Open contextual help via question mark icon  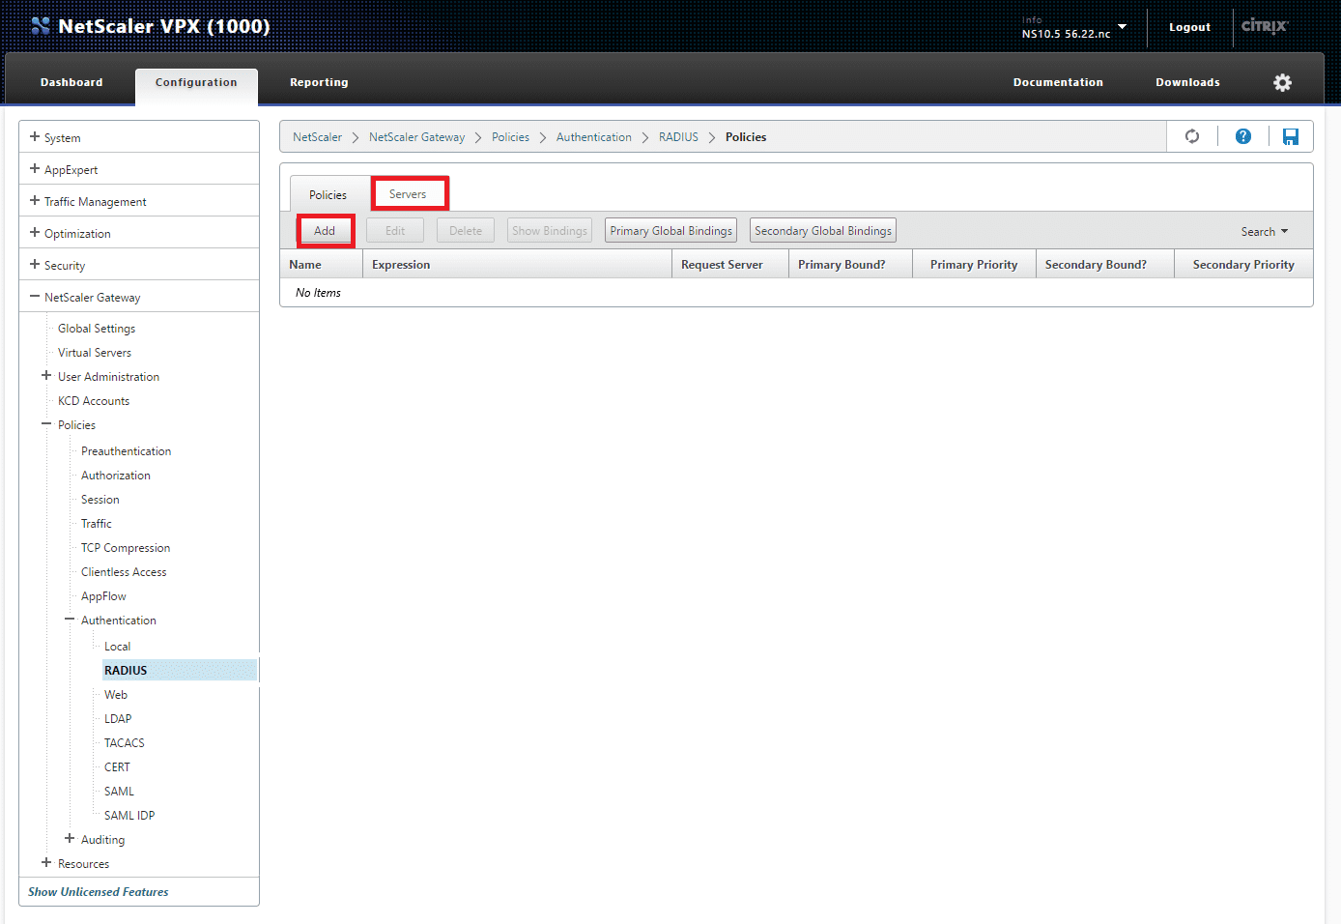1242,136
